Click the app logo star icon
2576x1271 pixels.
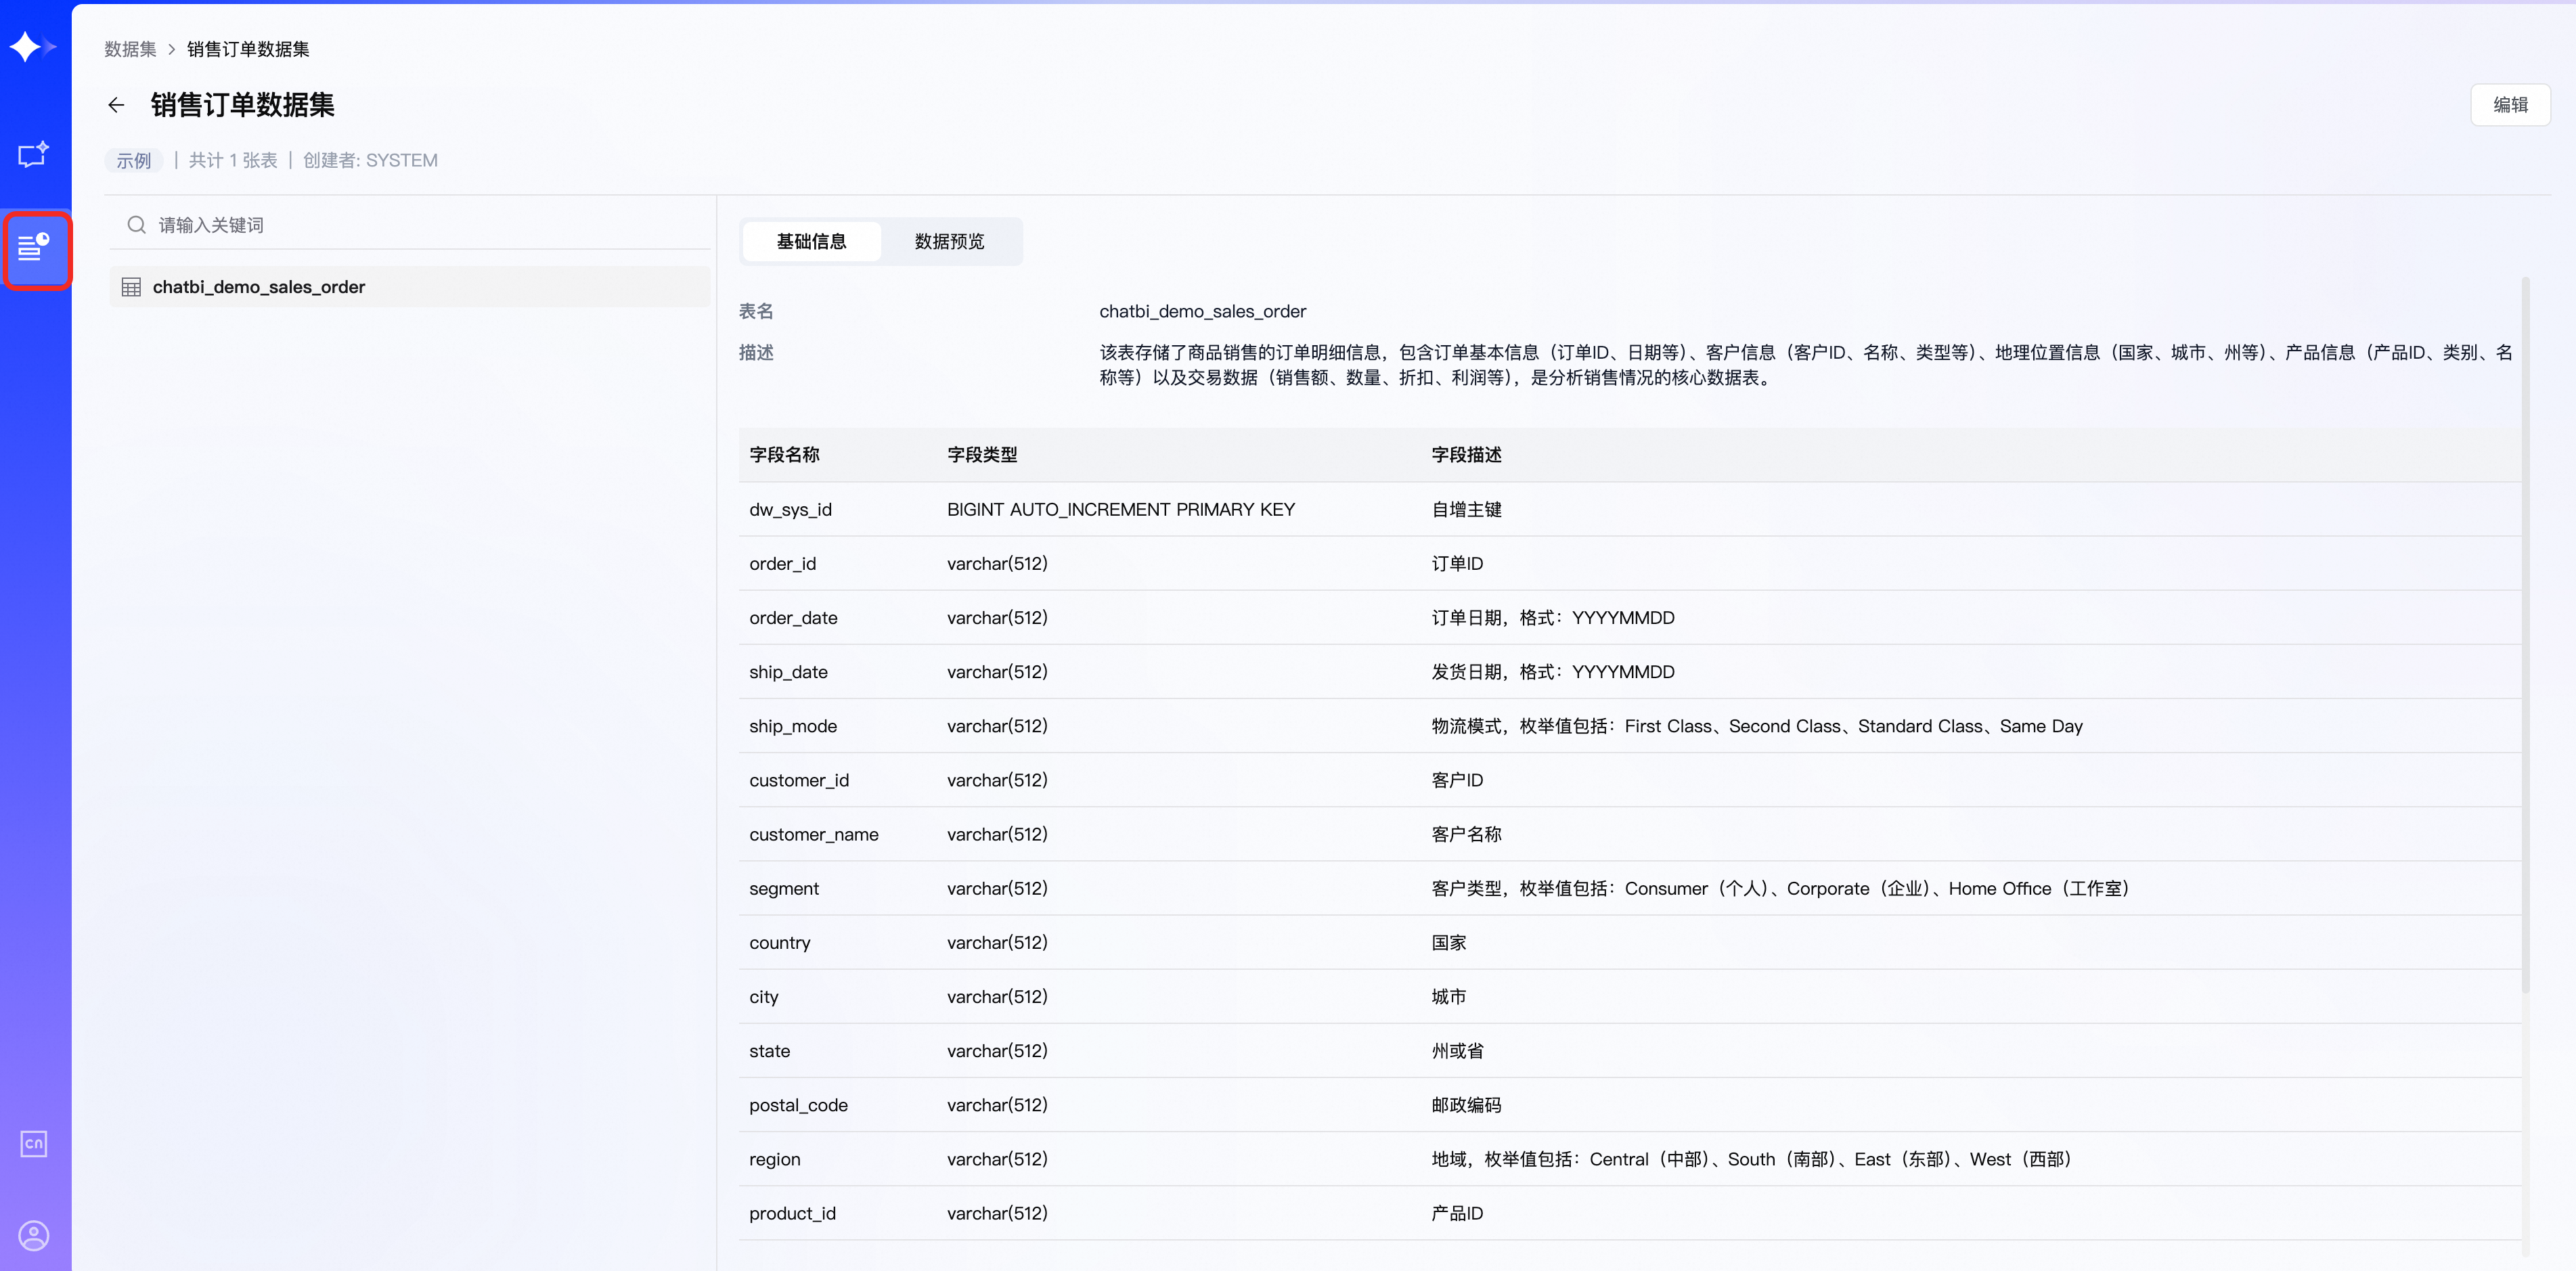click(x=32, y=46)
